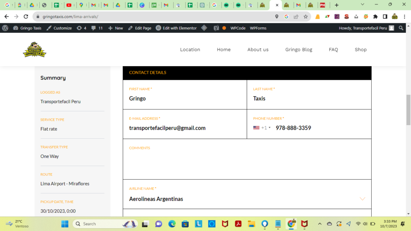Image resolution: width=411 pixels, height=231 pixels.
Task: Switch to the Google Maps tab
Action: point(81,5)
